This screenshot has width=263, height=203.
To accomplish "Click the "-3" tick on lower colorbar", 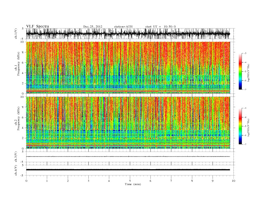I will pyautogui.click(x=245, y=108).
